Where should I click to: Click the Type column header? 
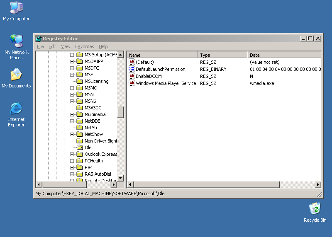coord(222,55)
